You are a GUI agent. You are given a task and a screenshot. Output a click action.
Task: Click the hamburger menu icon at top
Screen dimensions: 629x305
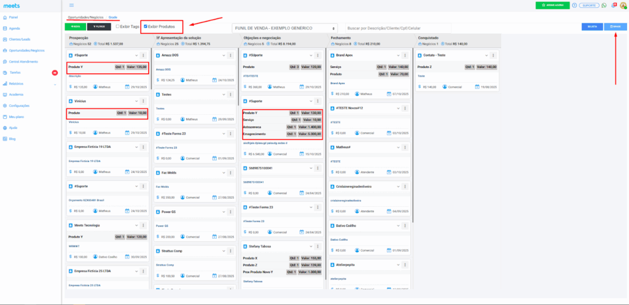(71, 5)
